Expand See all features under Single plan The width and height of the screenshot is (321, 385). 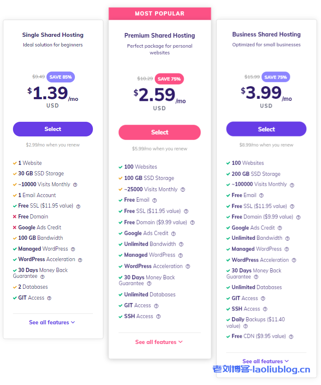(x=52, y=322)
